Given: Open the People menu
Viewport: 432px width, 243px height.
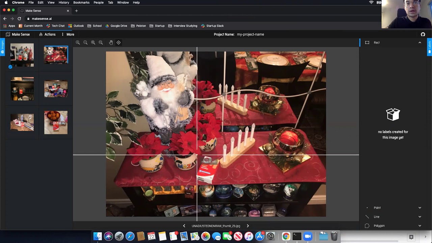Looking at the screenshot, I should click(x=99, y=2).
